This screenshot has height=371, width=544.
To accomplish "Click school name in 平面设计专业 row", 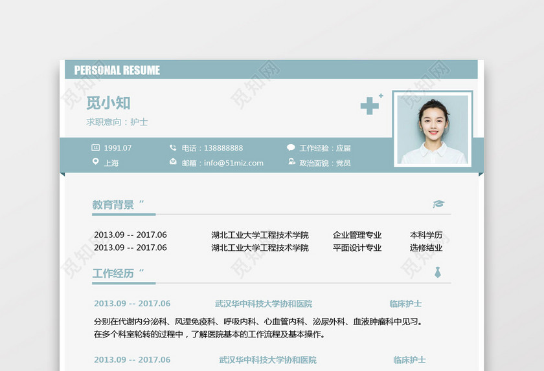I will (260, 248).
